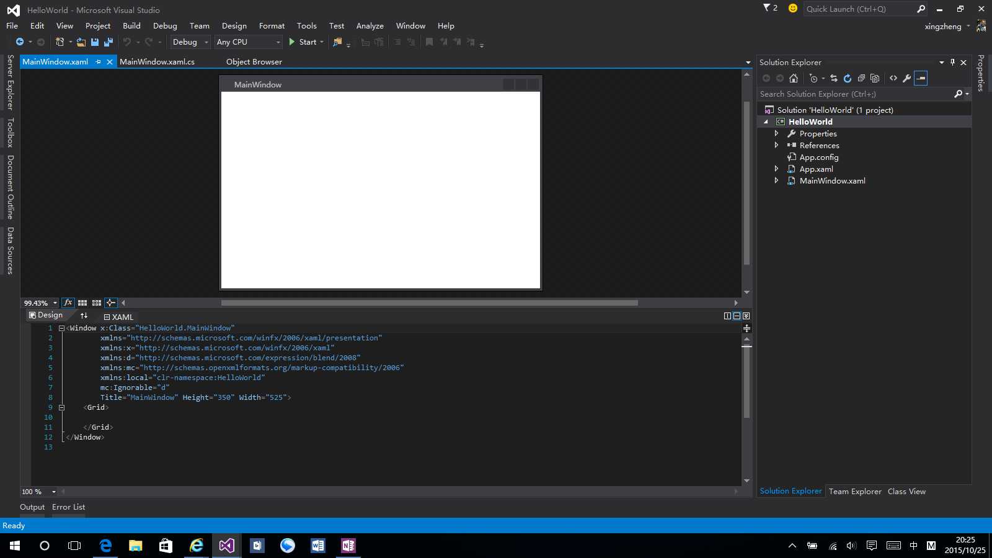The width and height of the screenshot is (992, 558).
Task: Click the New Project toolbar icon
Action: 60,42
